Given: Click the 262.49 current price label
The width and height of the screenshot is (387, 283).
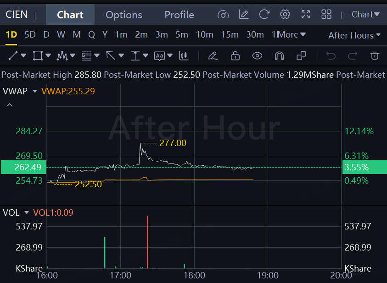Looking at the screenshot, I should (x=22, y=167).
